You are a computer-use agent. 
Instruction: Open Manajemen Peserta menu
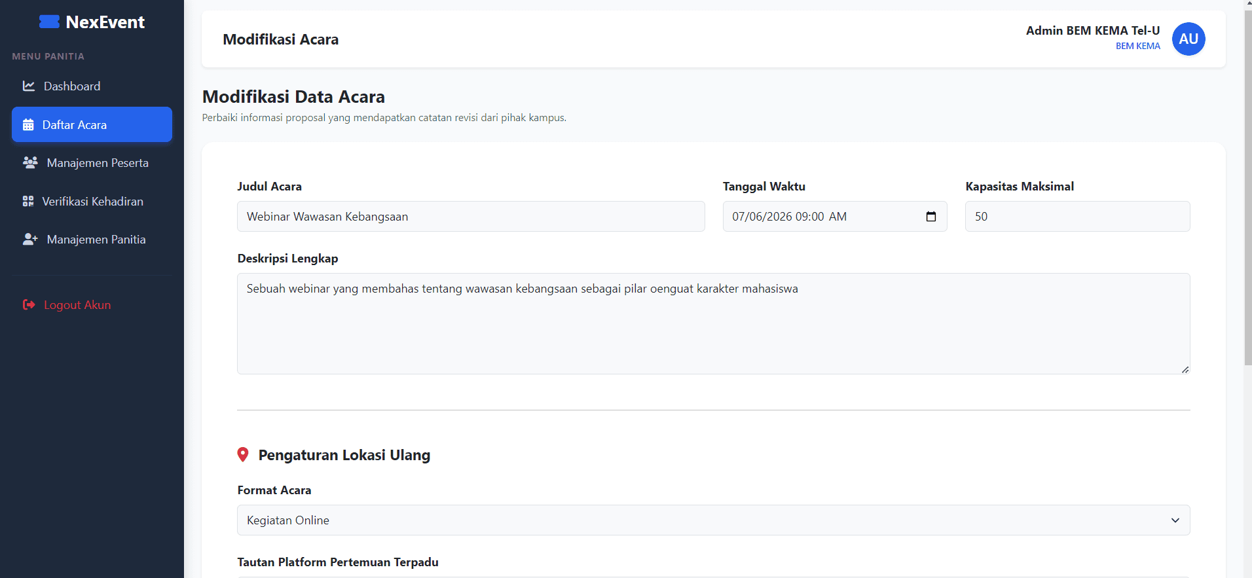point(92,163)
